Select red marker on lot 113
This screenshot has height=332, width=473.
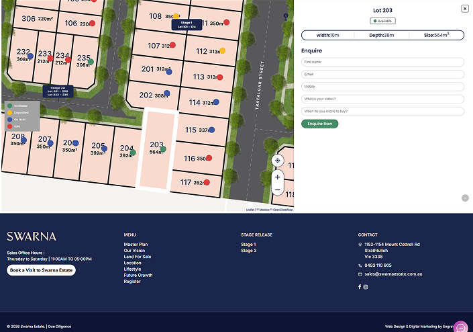tap(220, 77)
